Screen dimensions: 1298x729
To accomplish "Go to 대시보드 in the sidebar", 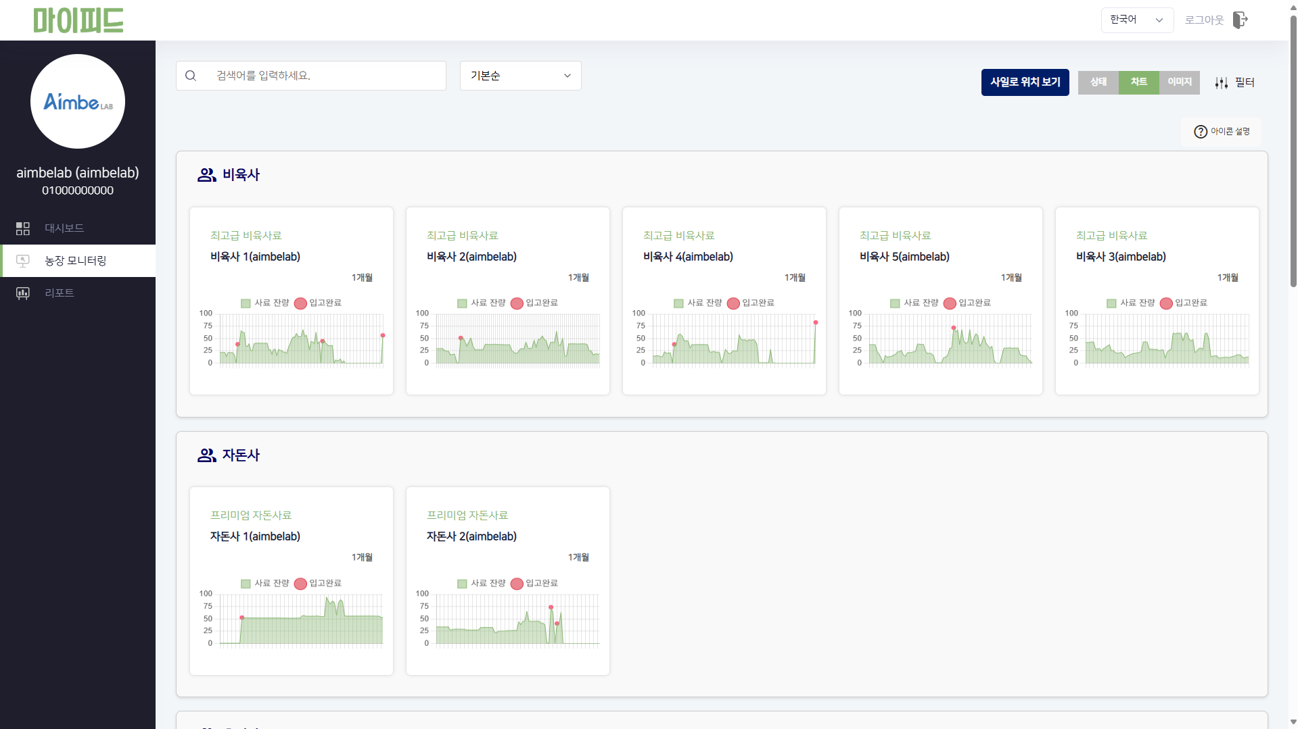I will 64,228.
